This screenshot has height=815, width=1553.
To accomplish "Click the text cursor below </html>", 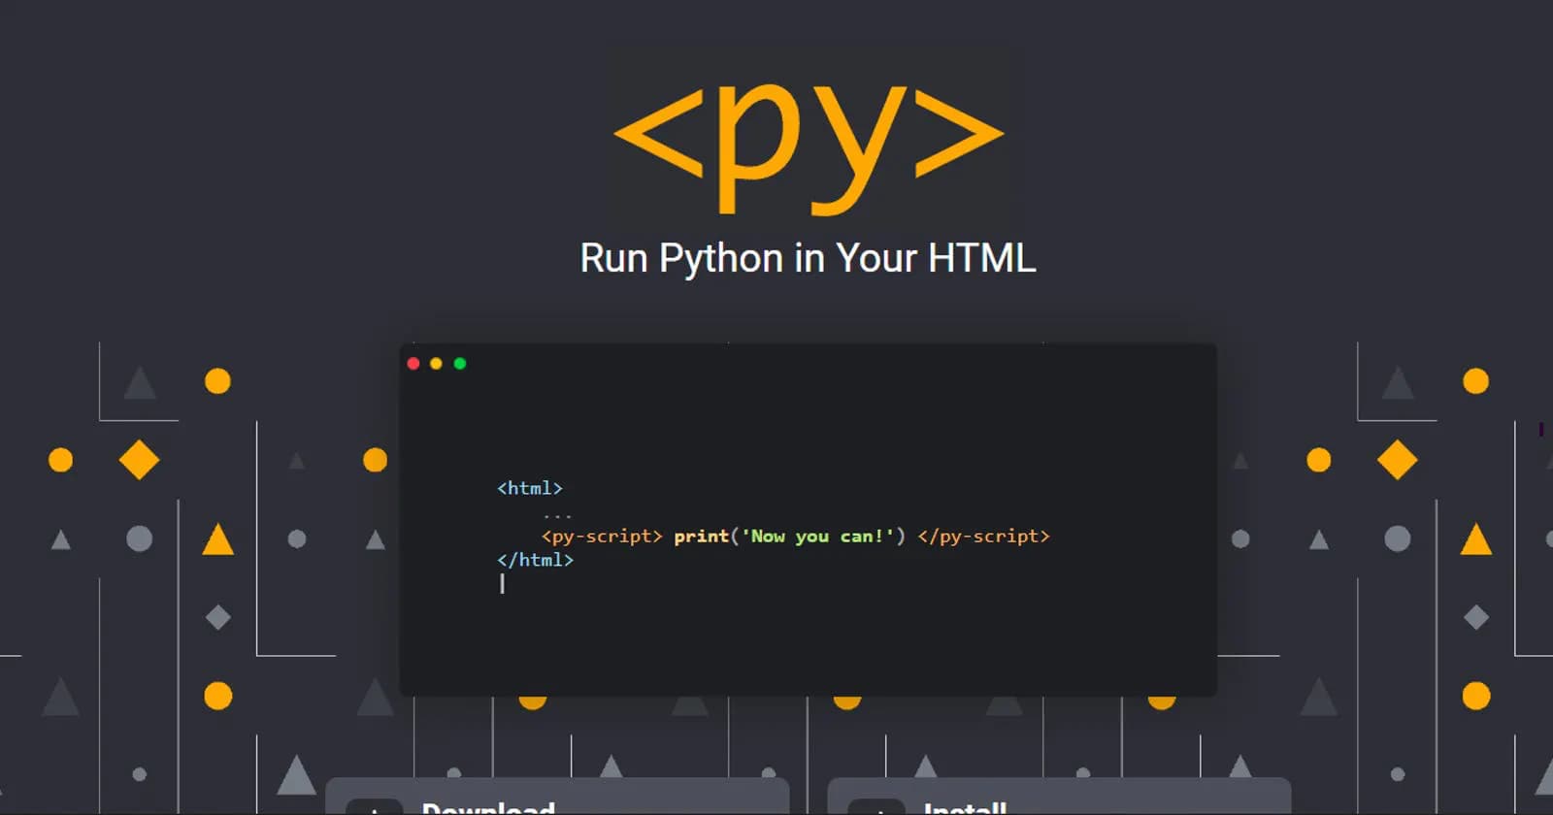I will [x=502, y=583].
